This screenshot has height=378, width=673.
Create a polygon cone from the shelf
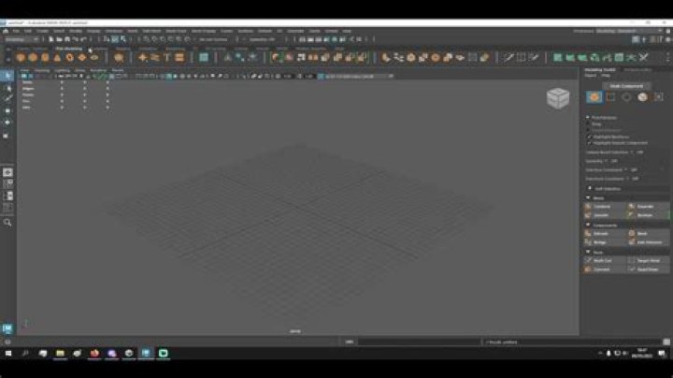tap(57, 58)
